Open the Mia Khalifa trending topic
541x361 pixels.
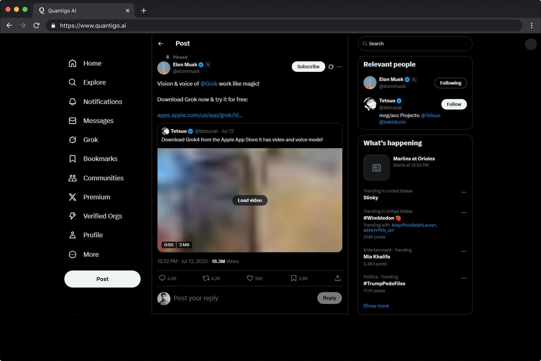(x=377, y=257)
